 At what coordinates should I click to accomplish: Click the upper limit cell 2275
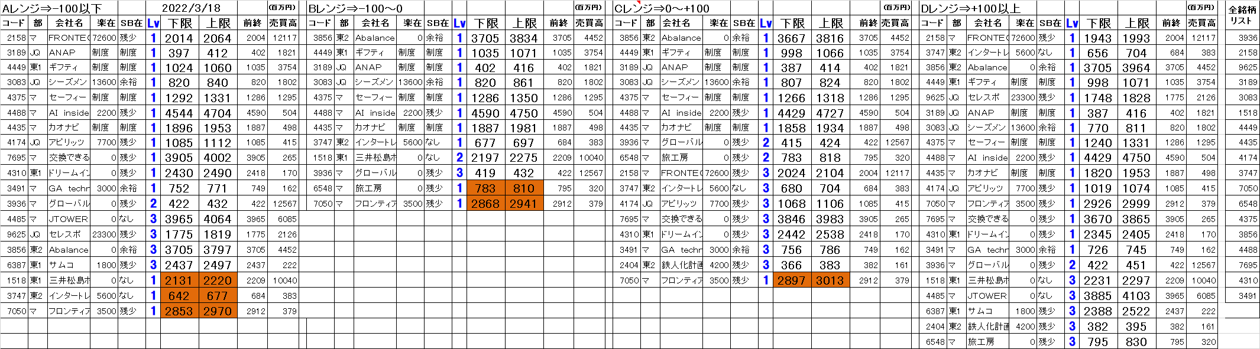coord(524,158)
